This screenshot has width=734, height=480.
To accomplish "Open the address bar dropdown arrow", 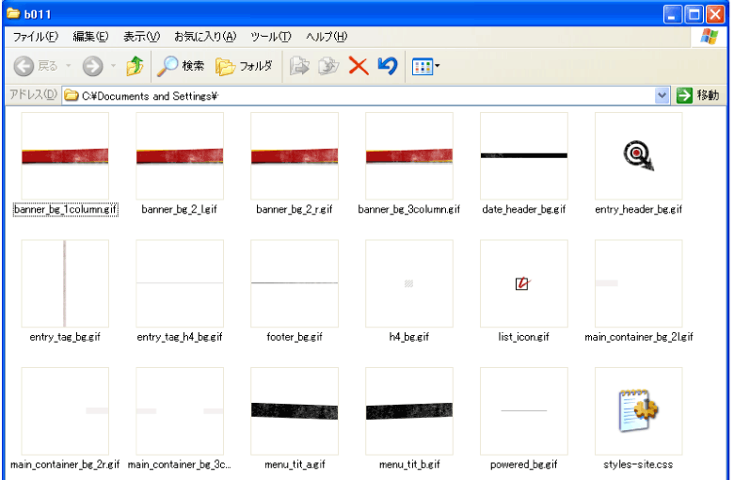I will point(662,96).
